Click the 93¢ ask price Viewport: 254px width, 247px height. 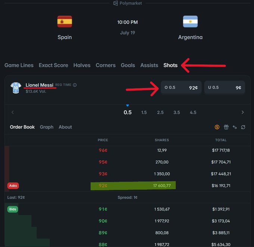[x=103, y=174]
